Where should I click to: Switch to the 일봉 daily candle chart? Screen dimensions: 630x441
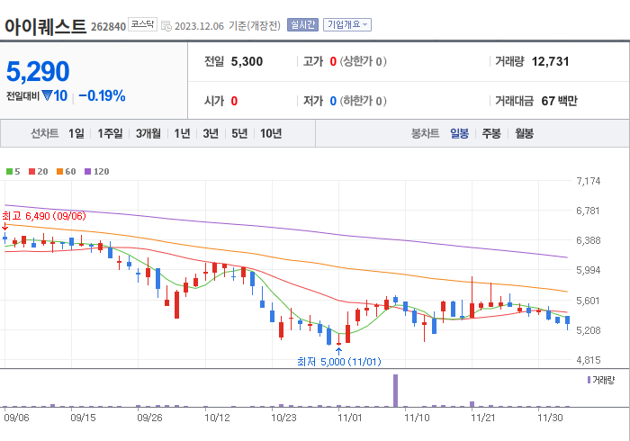[459, 133]
